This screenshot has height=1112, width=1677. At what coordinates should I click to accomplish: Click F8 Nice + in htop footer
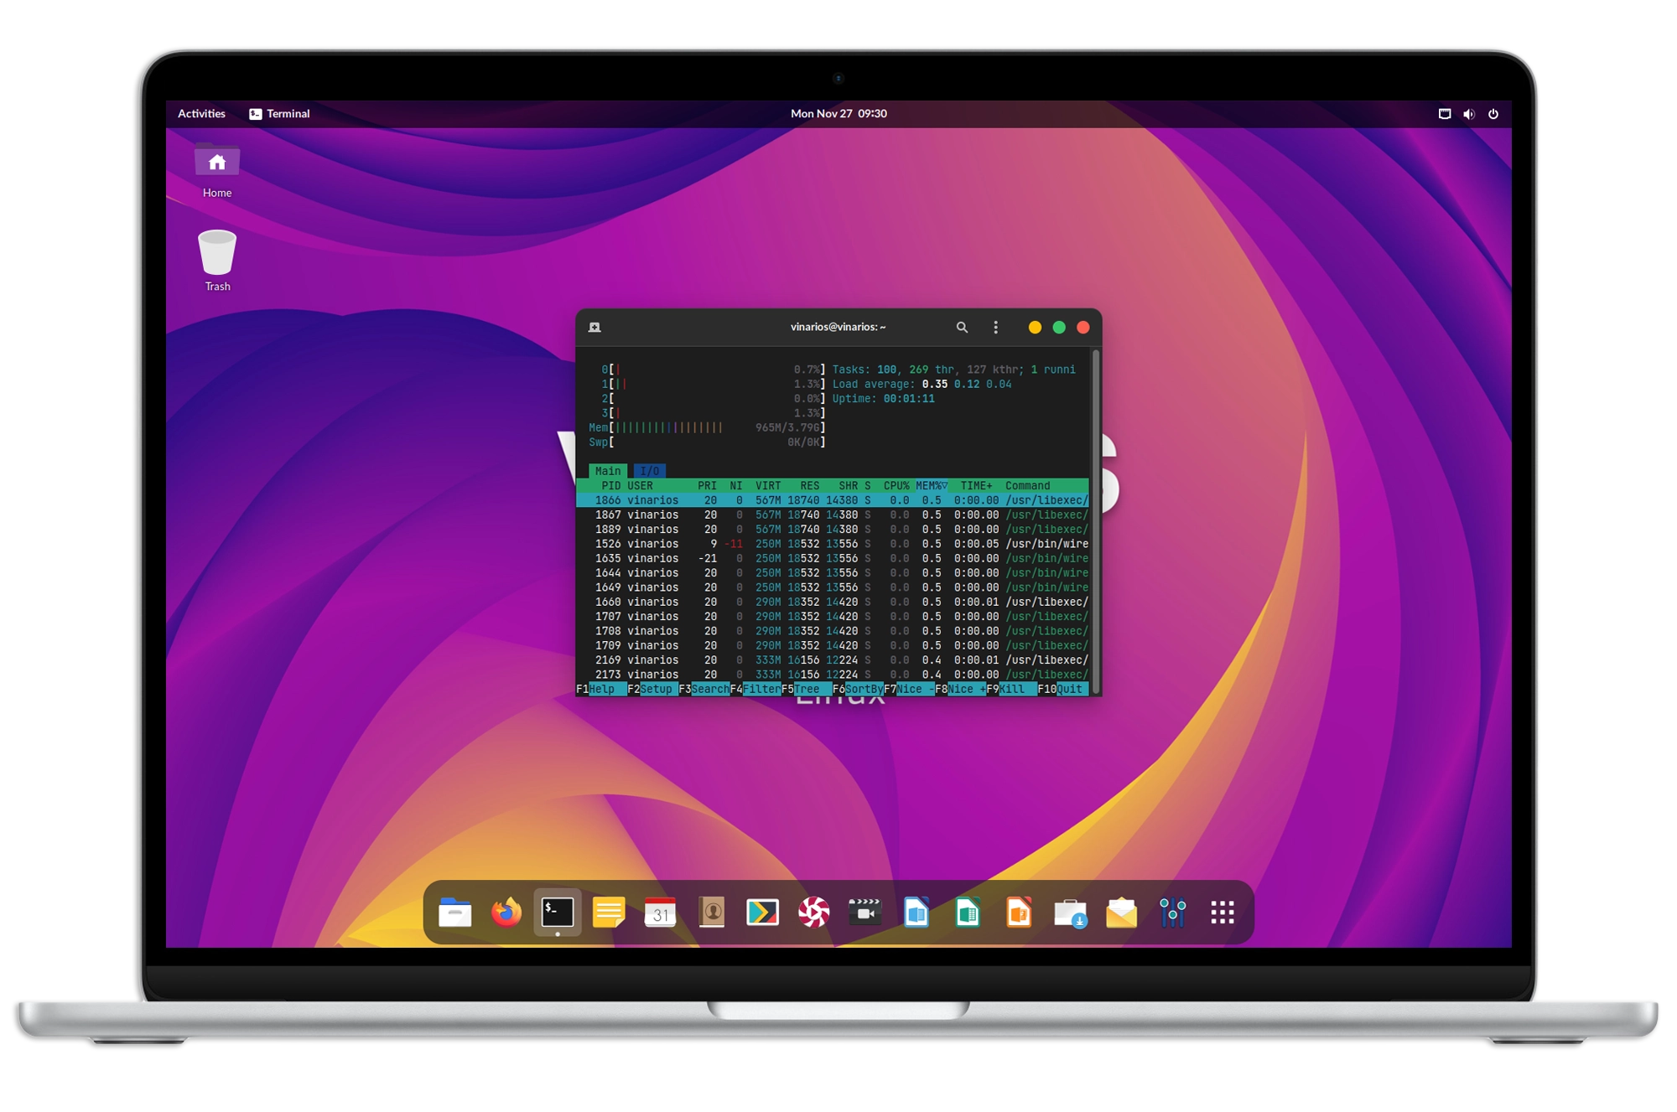960,690
